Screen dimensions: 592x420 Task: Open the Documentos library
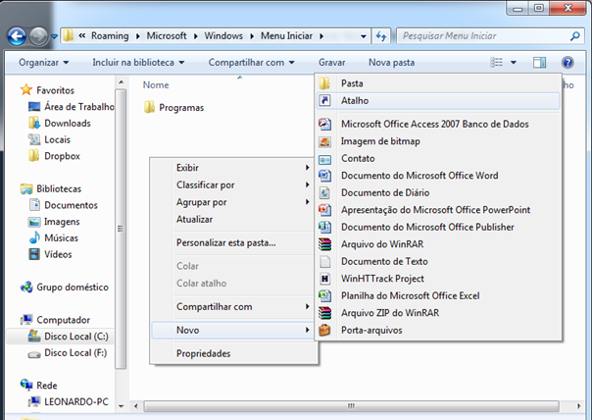pos(64,205)
